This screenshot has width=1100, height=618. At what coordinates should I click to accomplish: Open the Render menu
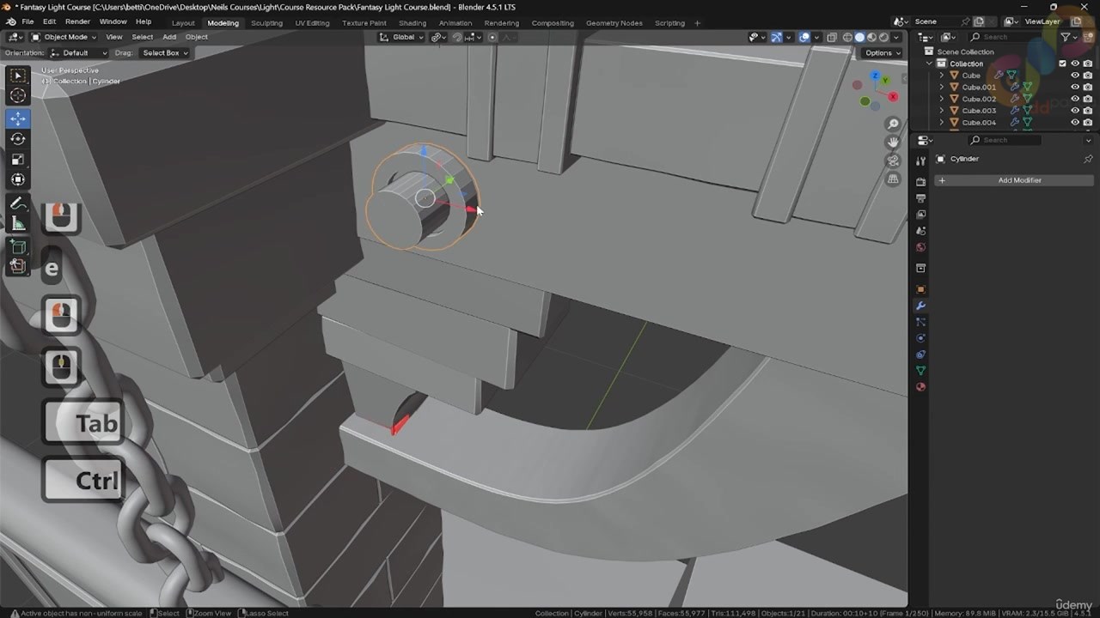[x=77, y=21]
